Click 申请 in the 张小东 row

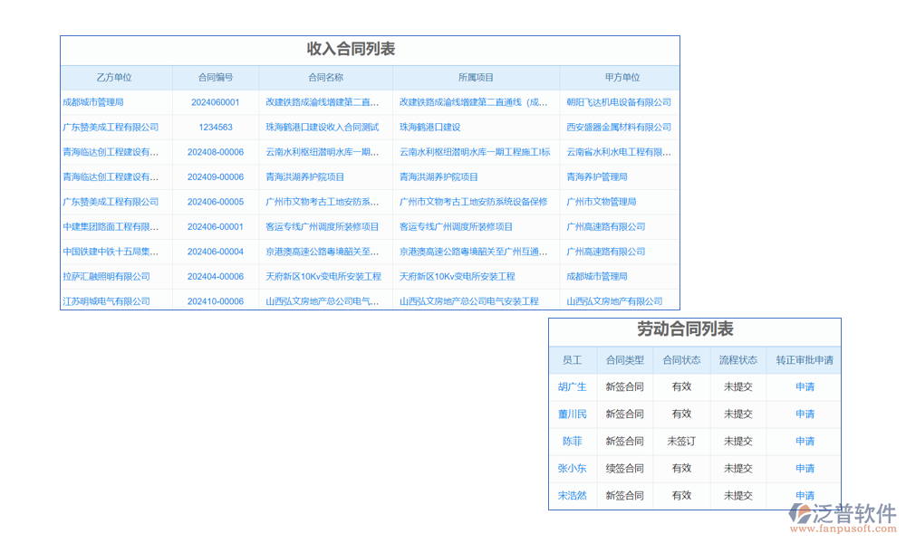805,469
